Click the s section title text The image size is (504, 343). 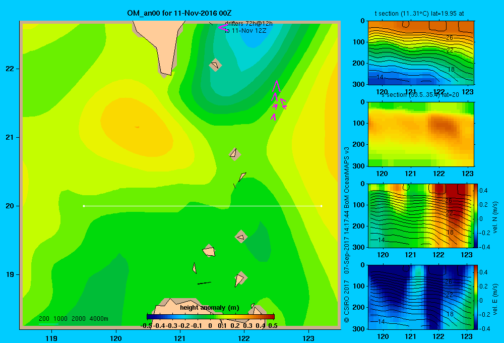(x=420, y=95)
